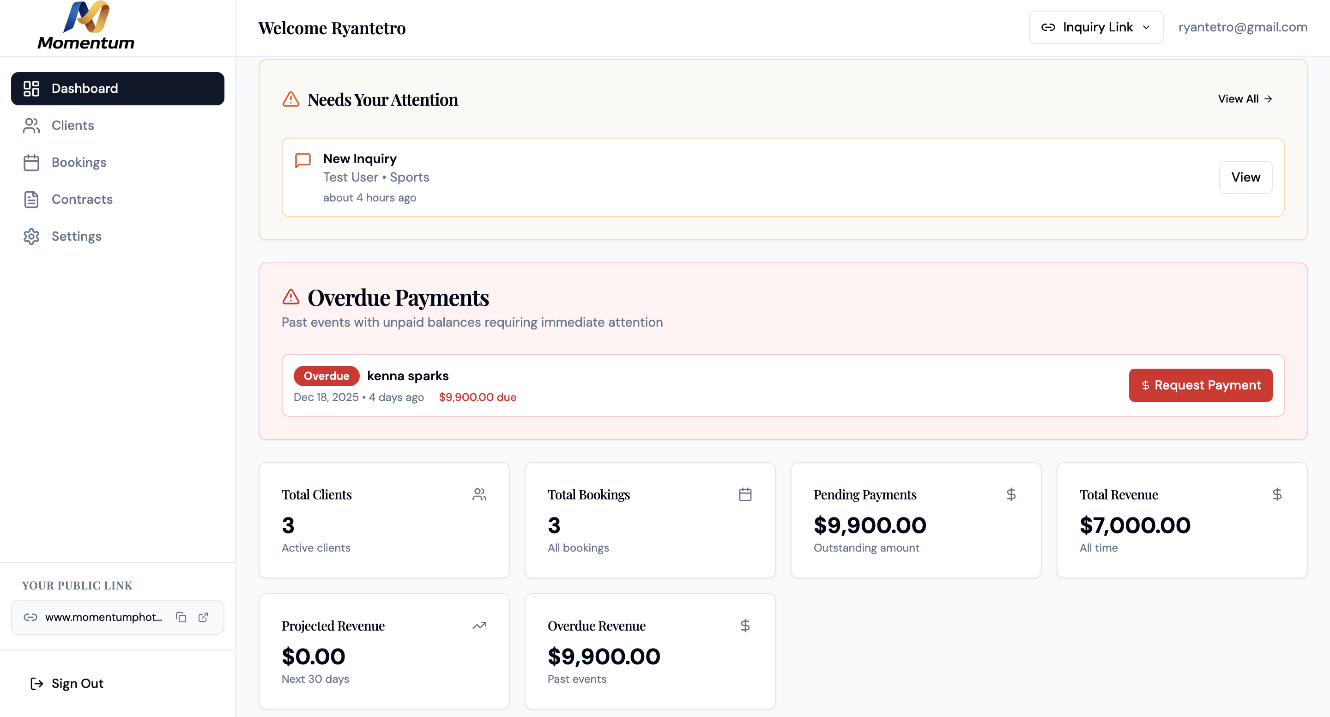
Task: View the new inquiry from Test User
Action: (x=1245, y=177)
